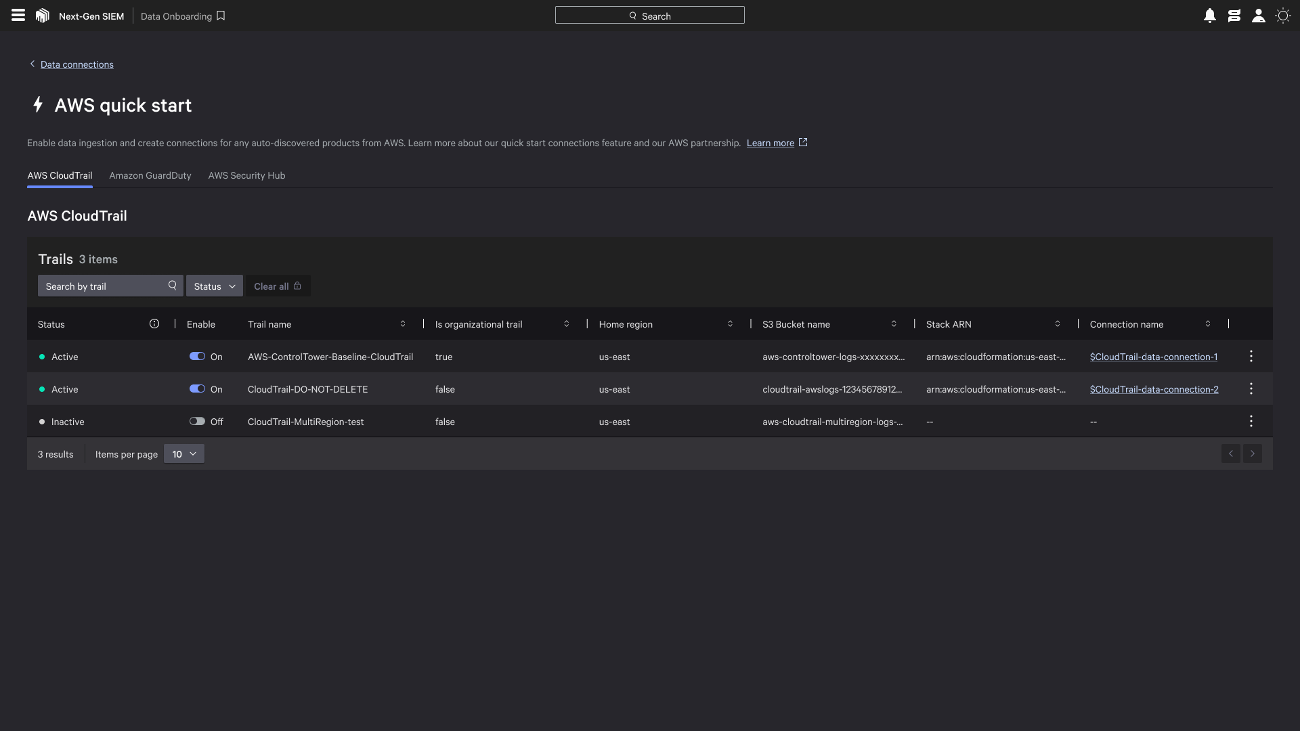Switch to the Amazon GuardDuty tab
This screenshot has height=731, width=1300.
pos(150,175)
